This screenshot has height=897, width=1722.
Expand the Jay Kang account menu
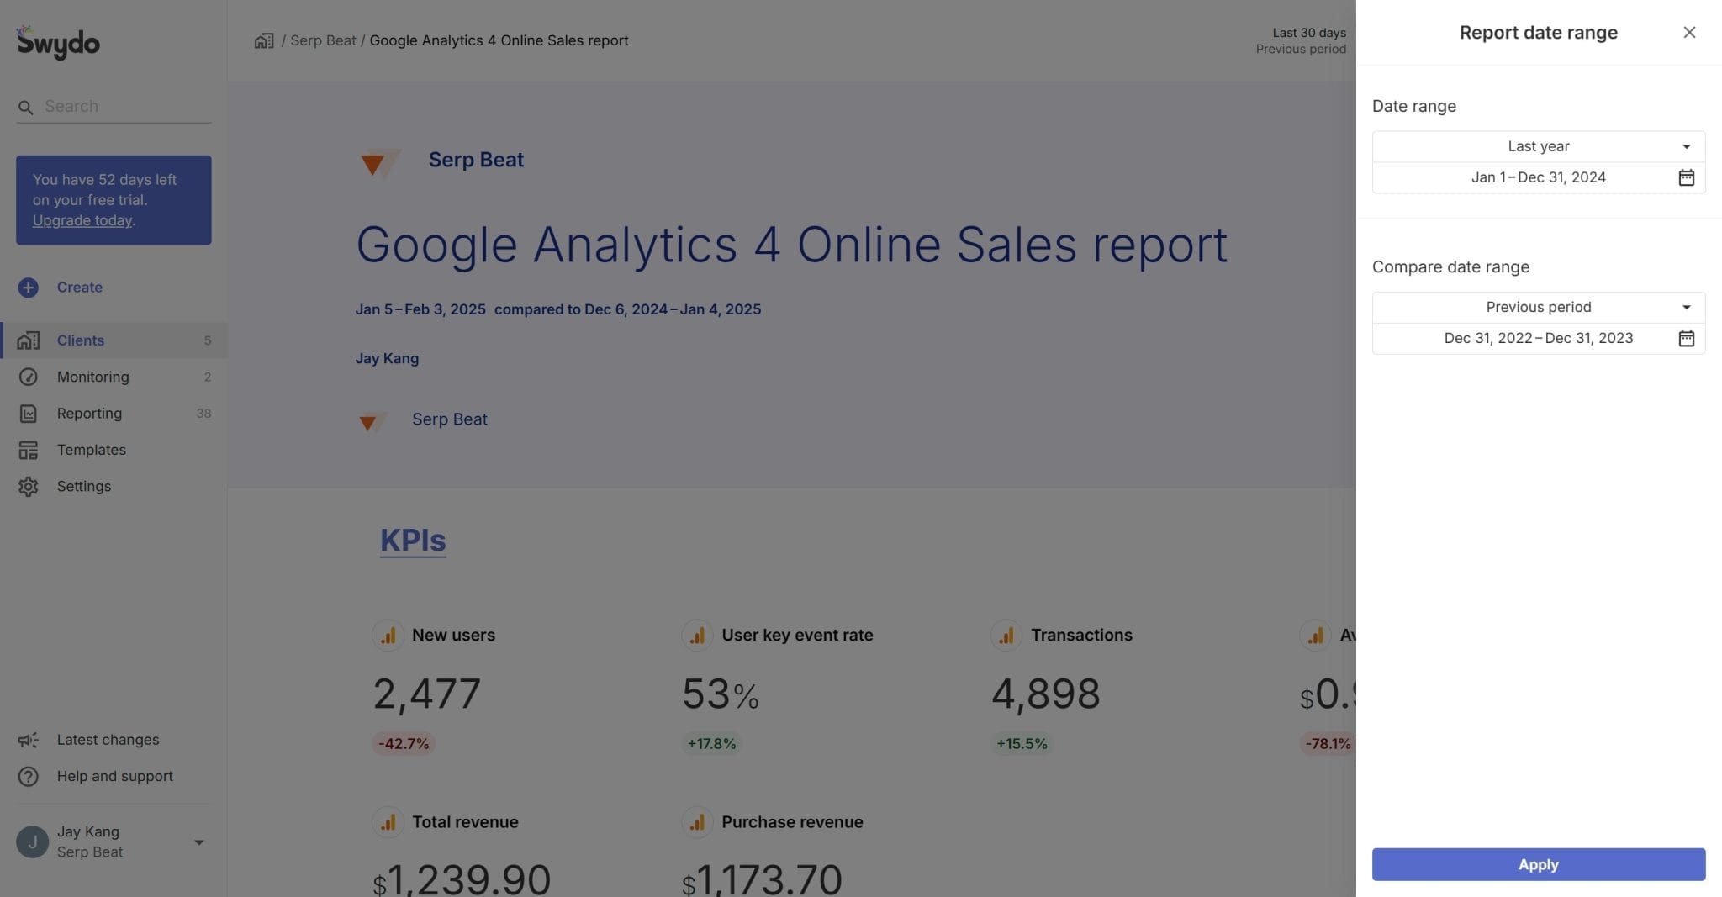(198, 842)
